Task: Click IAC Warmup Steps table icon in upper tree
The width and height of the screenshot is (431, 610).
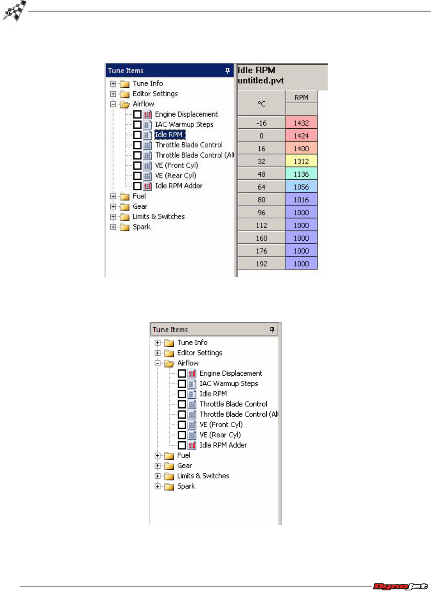Action: click(147, 124)
